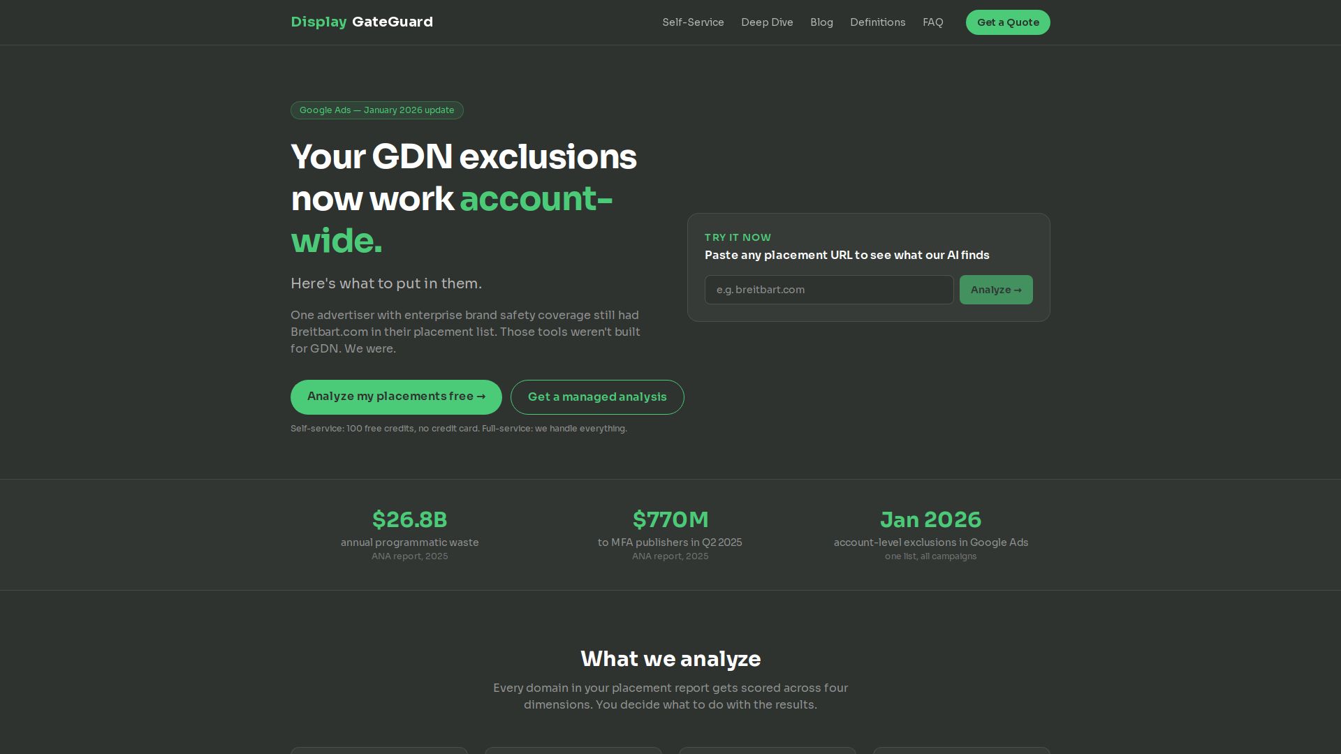Click the green account-wide headline text
Screen dimensions: 1341x754
click(x=536, y=200)
